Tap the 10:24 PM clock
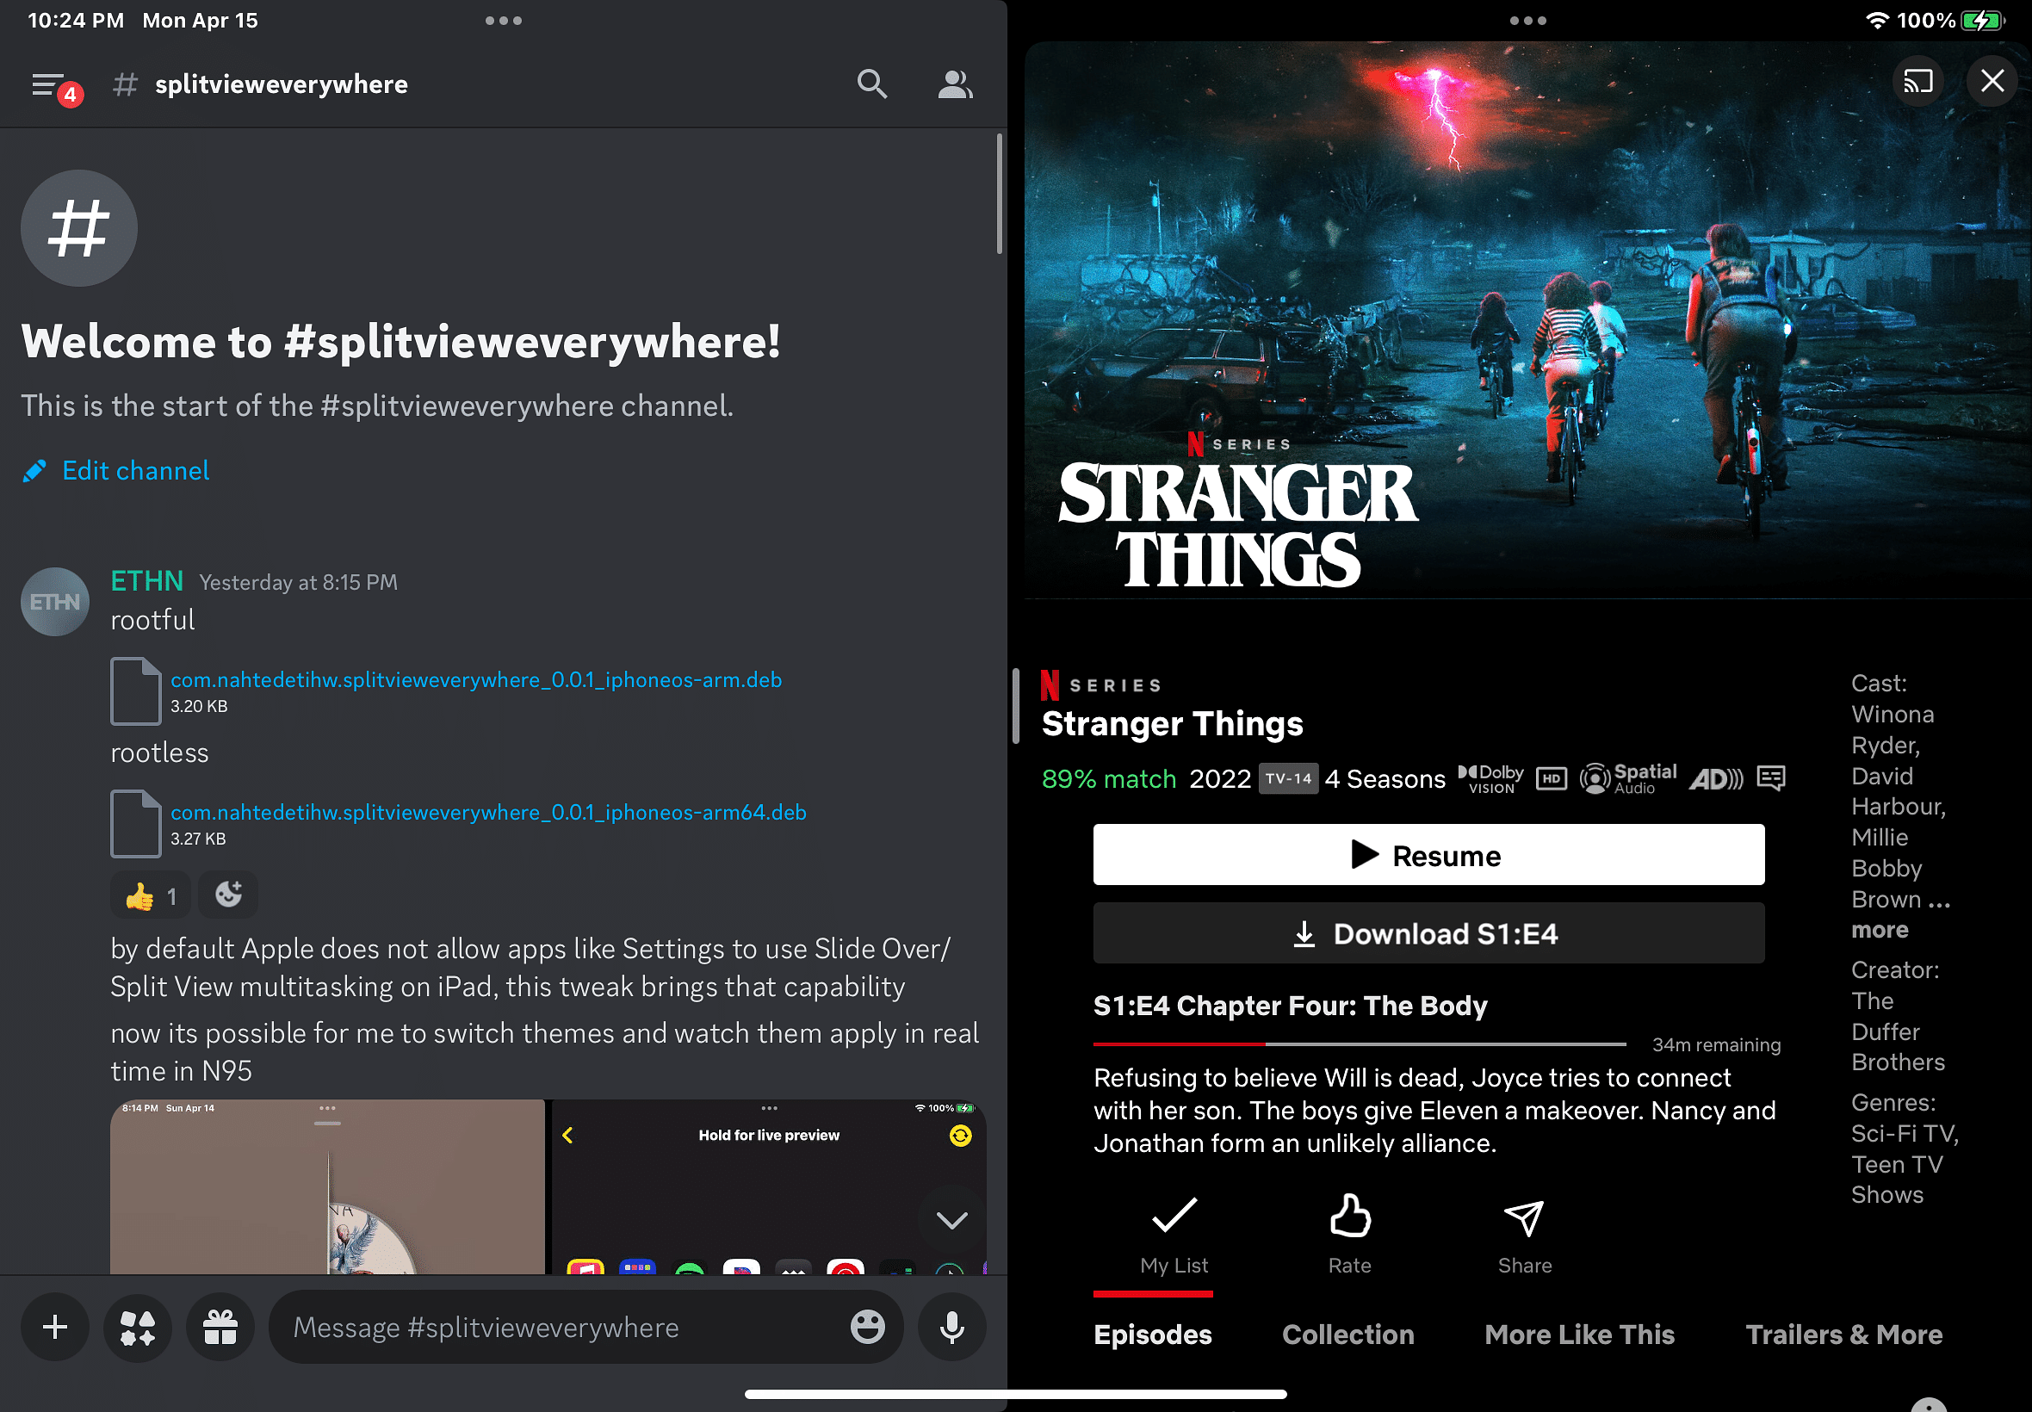This screenshot has height=1412, width=2032. coord(76,21)
